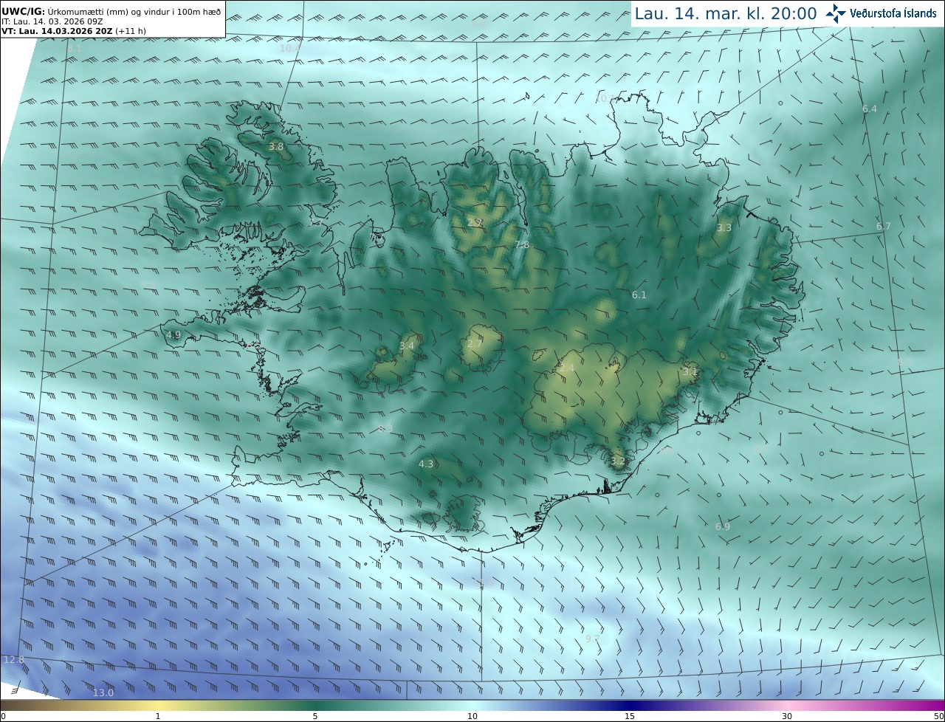This screenshot has height=722, width=945.
Task: Click the value 3.8 on the Westfjords
Action: [275, 147]
